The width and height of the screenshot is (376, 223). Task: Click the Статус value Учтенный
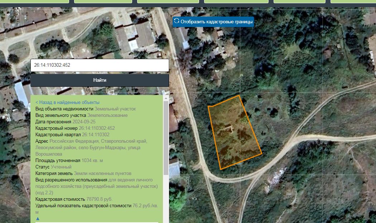[61, 167]
